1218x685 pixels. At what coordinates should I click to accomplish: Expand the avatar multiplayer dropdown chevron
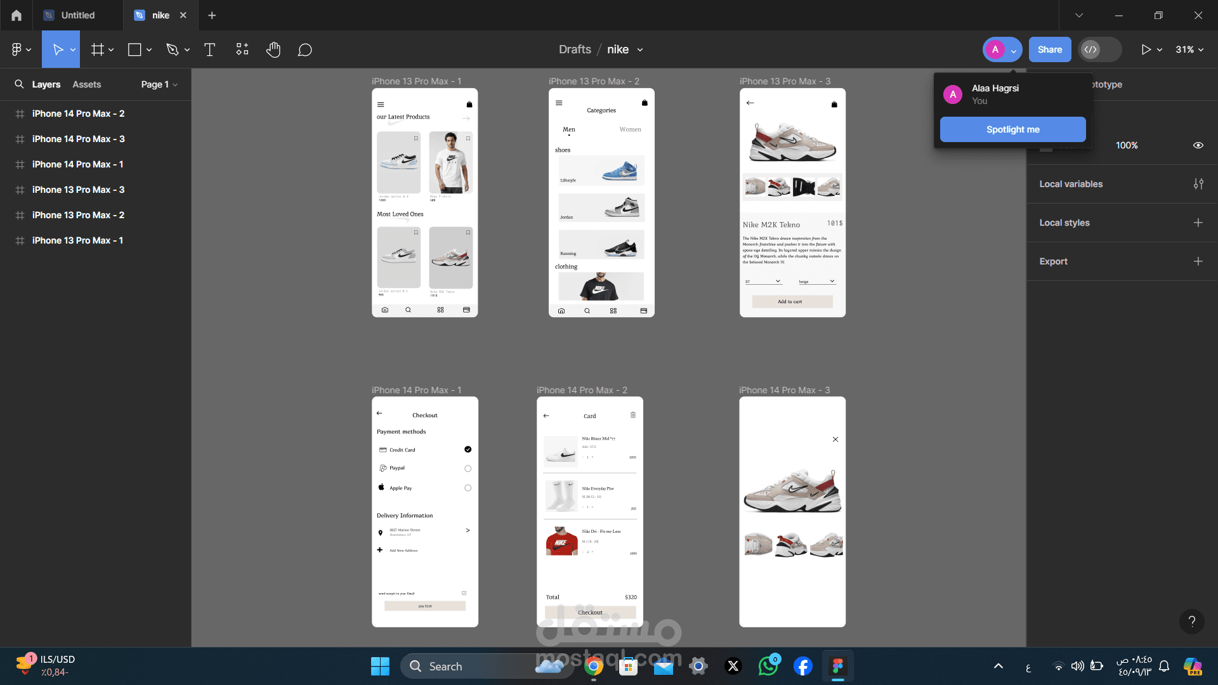[x=1013, y=51]
